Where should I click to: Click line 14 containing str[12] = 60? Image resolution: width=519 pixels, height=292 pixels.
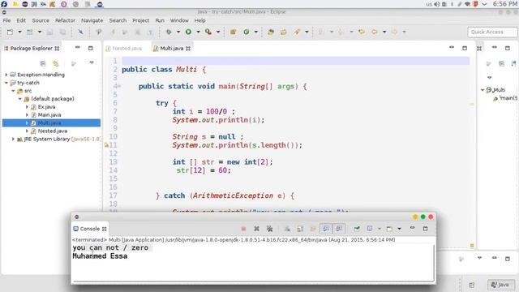204,170
